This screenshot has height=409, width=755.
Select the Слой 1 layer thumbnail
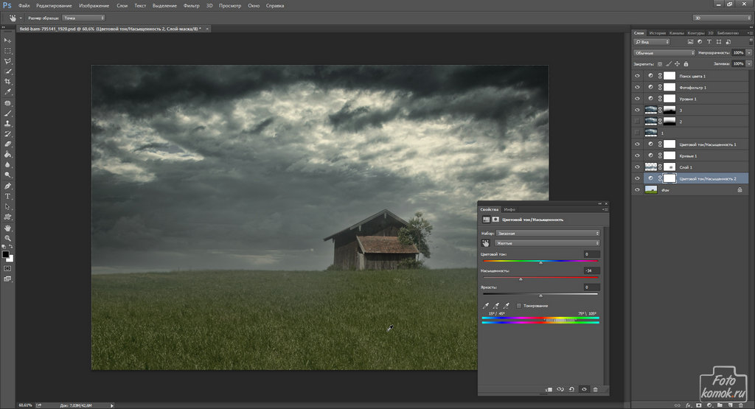tap(650, 167)
